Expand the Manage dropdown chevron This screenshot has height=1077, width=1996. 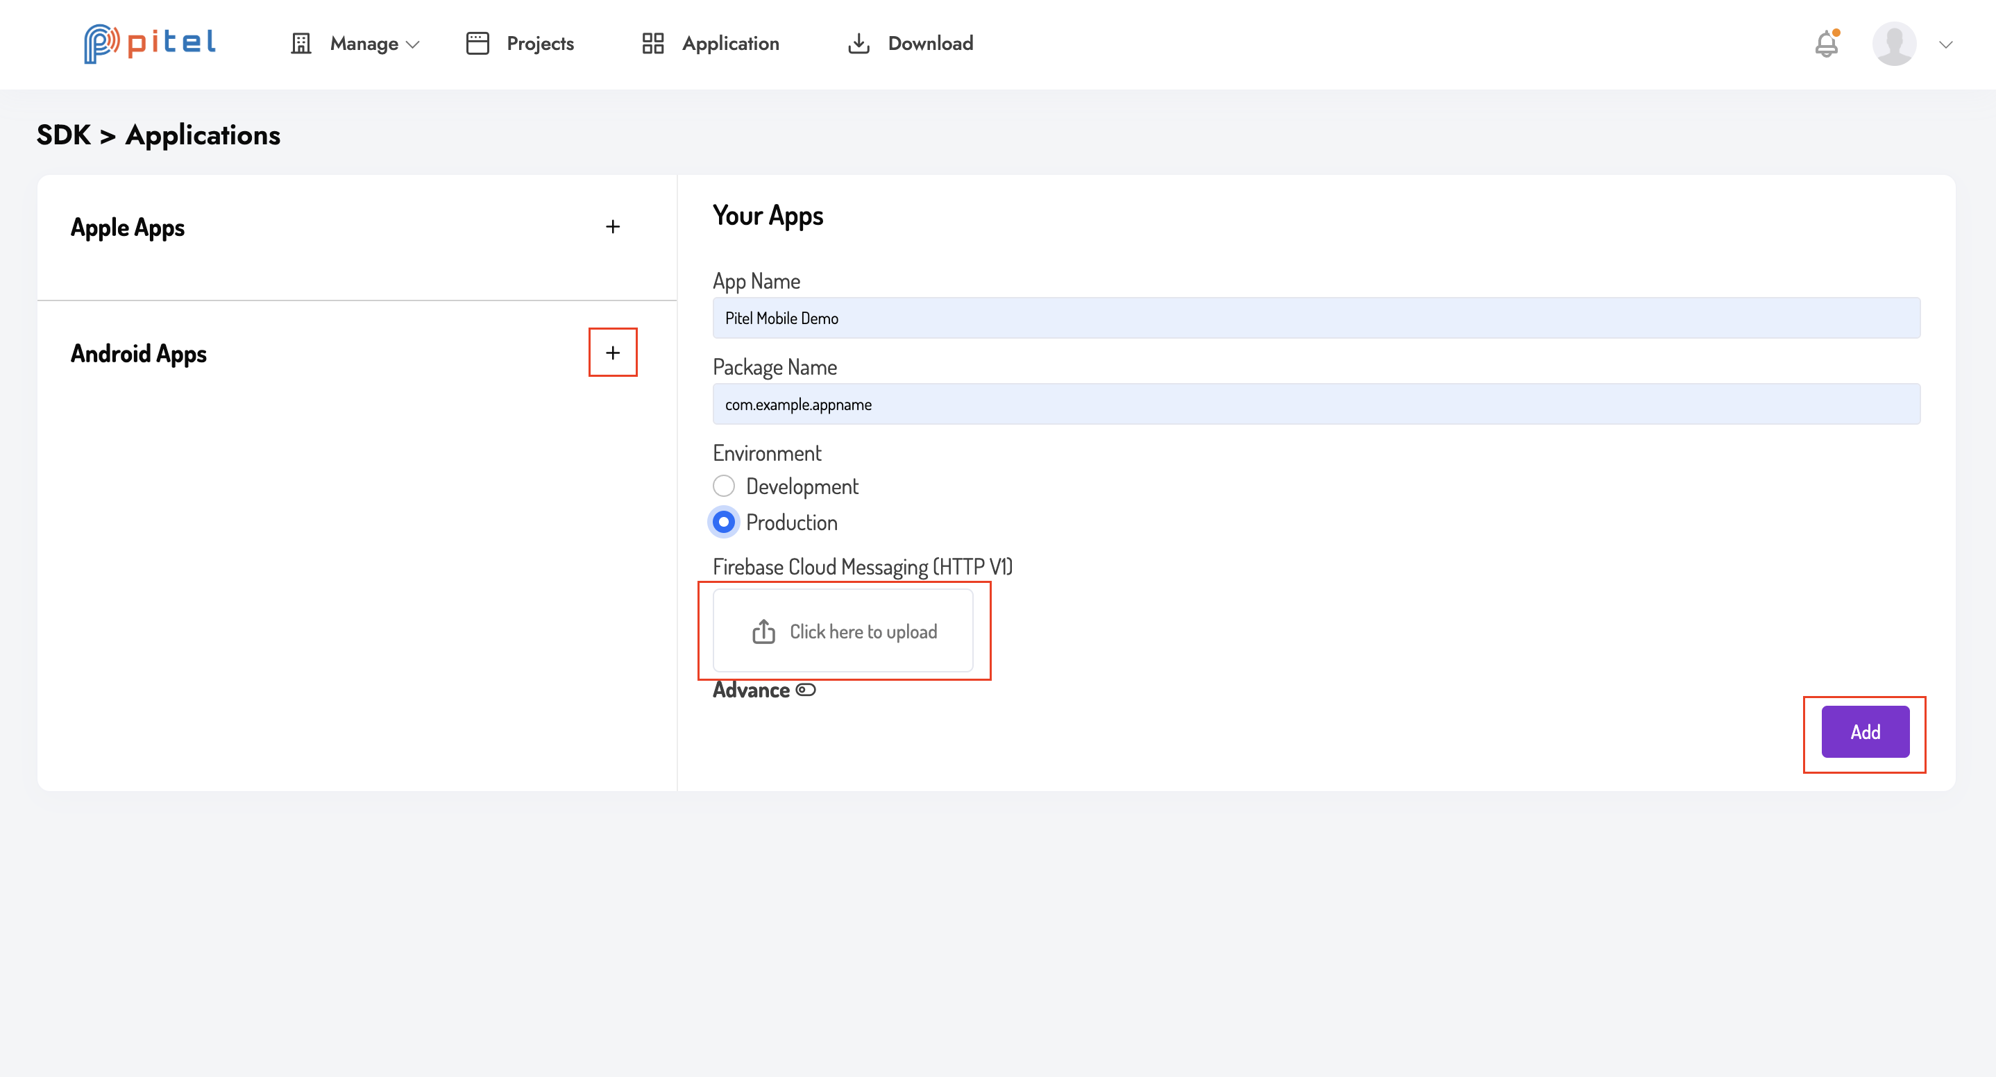[x=413, y=45]
